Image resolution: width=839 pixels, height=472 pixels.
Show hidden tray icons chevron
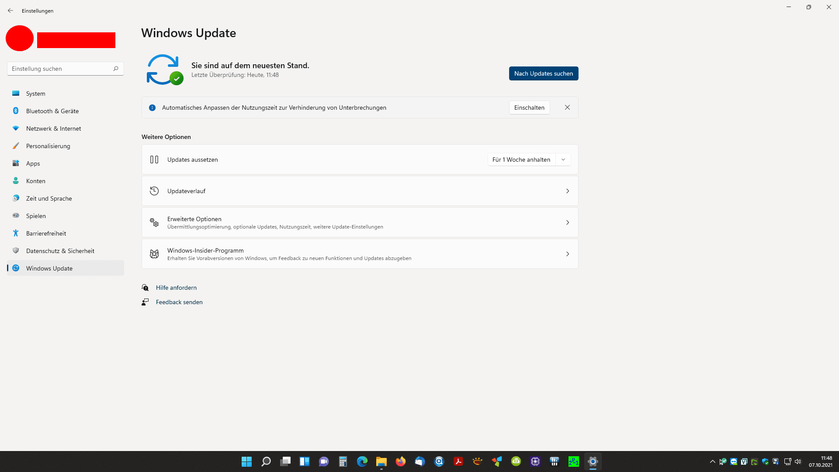pyautogui.click(x=713, y=462)
